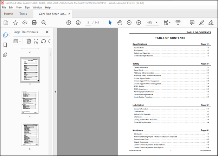218x156 pixels.
Task: Select the Highlight text pen tool
Action: (x=201, y=22)
